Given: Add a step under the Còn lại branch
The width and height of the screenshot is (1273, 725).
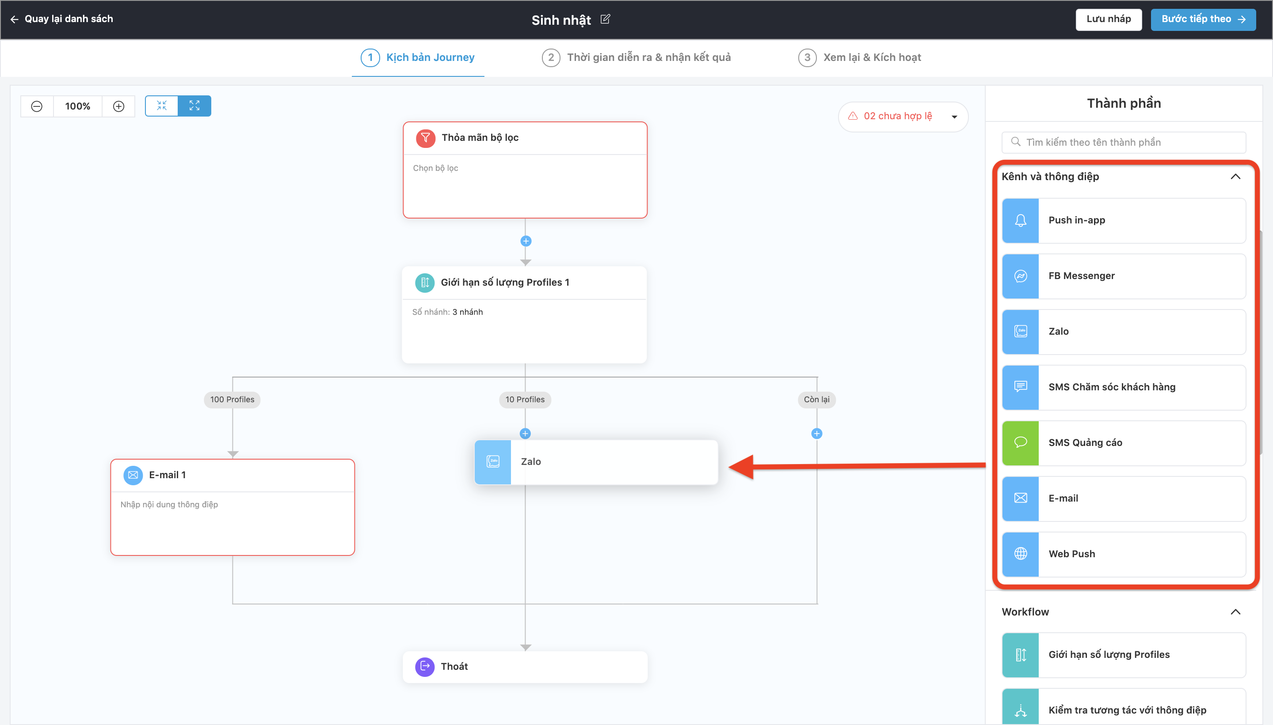Looking at the screenshot, I should [x=816, y=434].
